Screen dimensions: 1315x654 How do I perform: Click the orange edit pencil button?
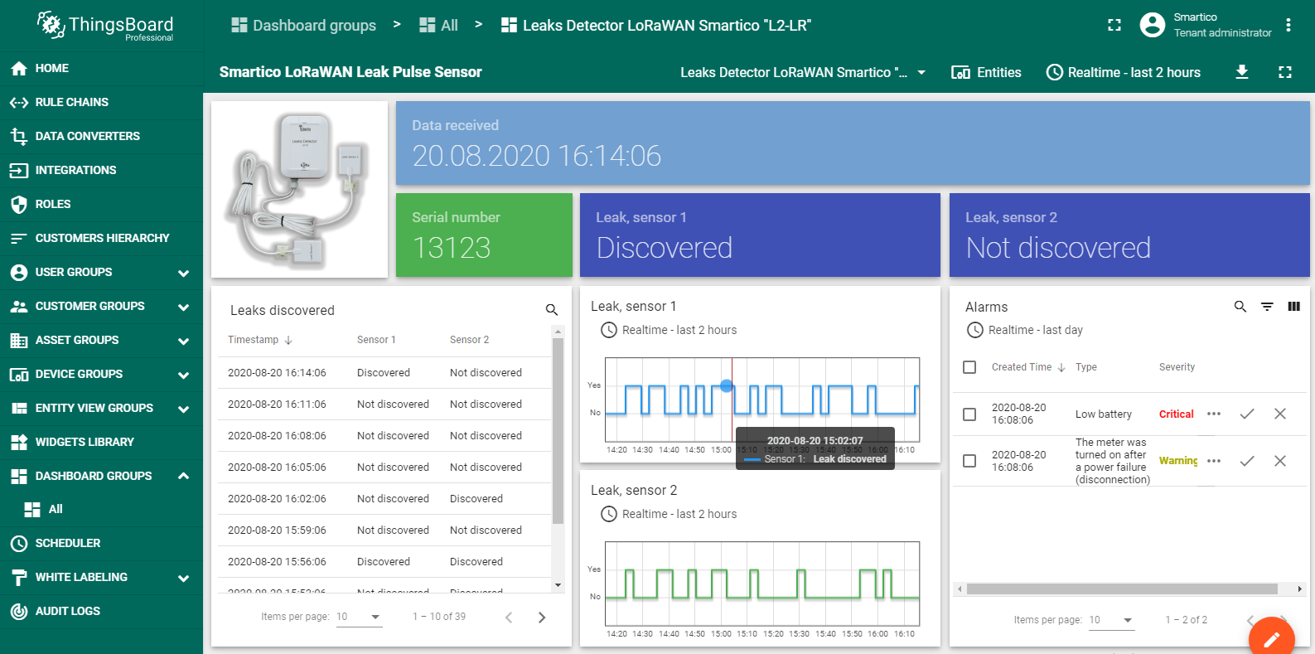pyautogui.click(x=1271, y=638)
